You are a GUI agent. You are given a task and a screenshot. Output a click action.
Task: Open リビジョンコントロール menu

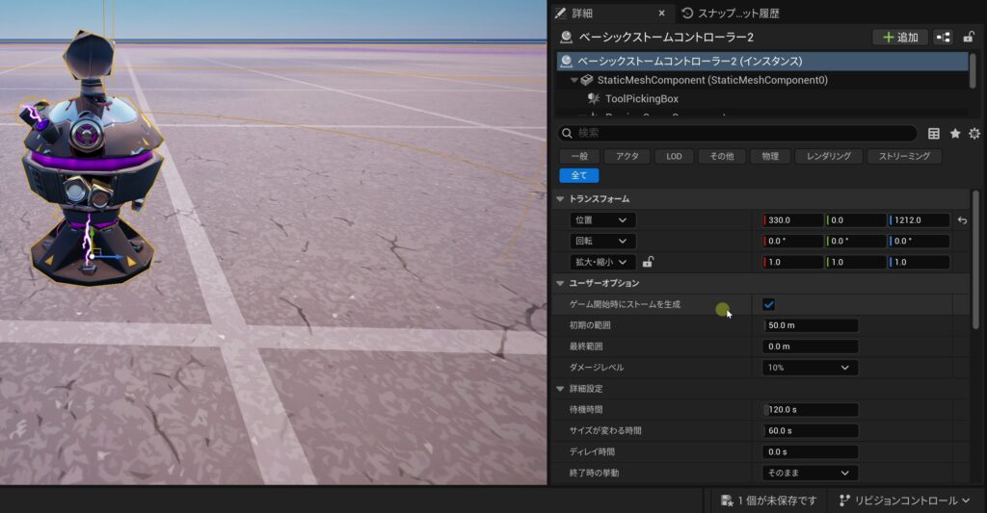pos(906,500)
